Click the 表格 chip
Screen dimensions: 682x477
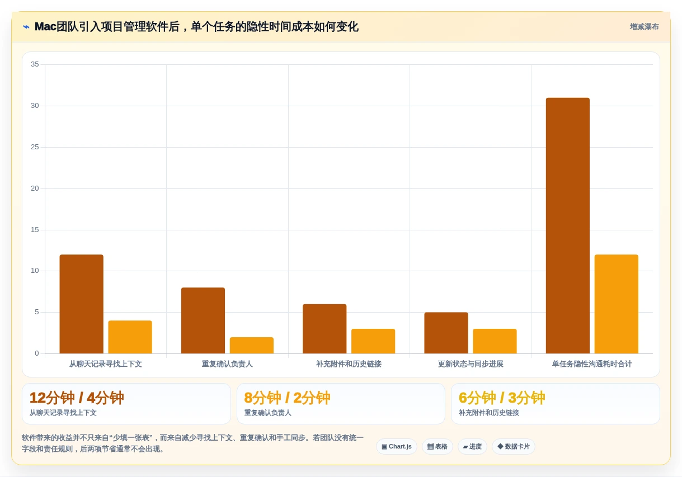point(438,446)
